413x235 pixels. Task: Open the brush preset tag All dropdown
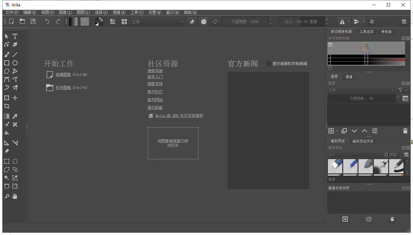point(355,155)
